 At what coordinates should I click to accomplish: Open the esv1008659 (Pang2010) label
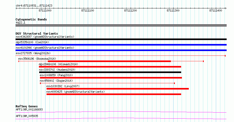point(56,75)
